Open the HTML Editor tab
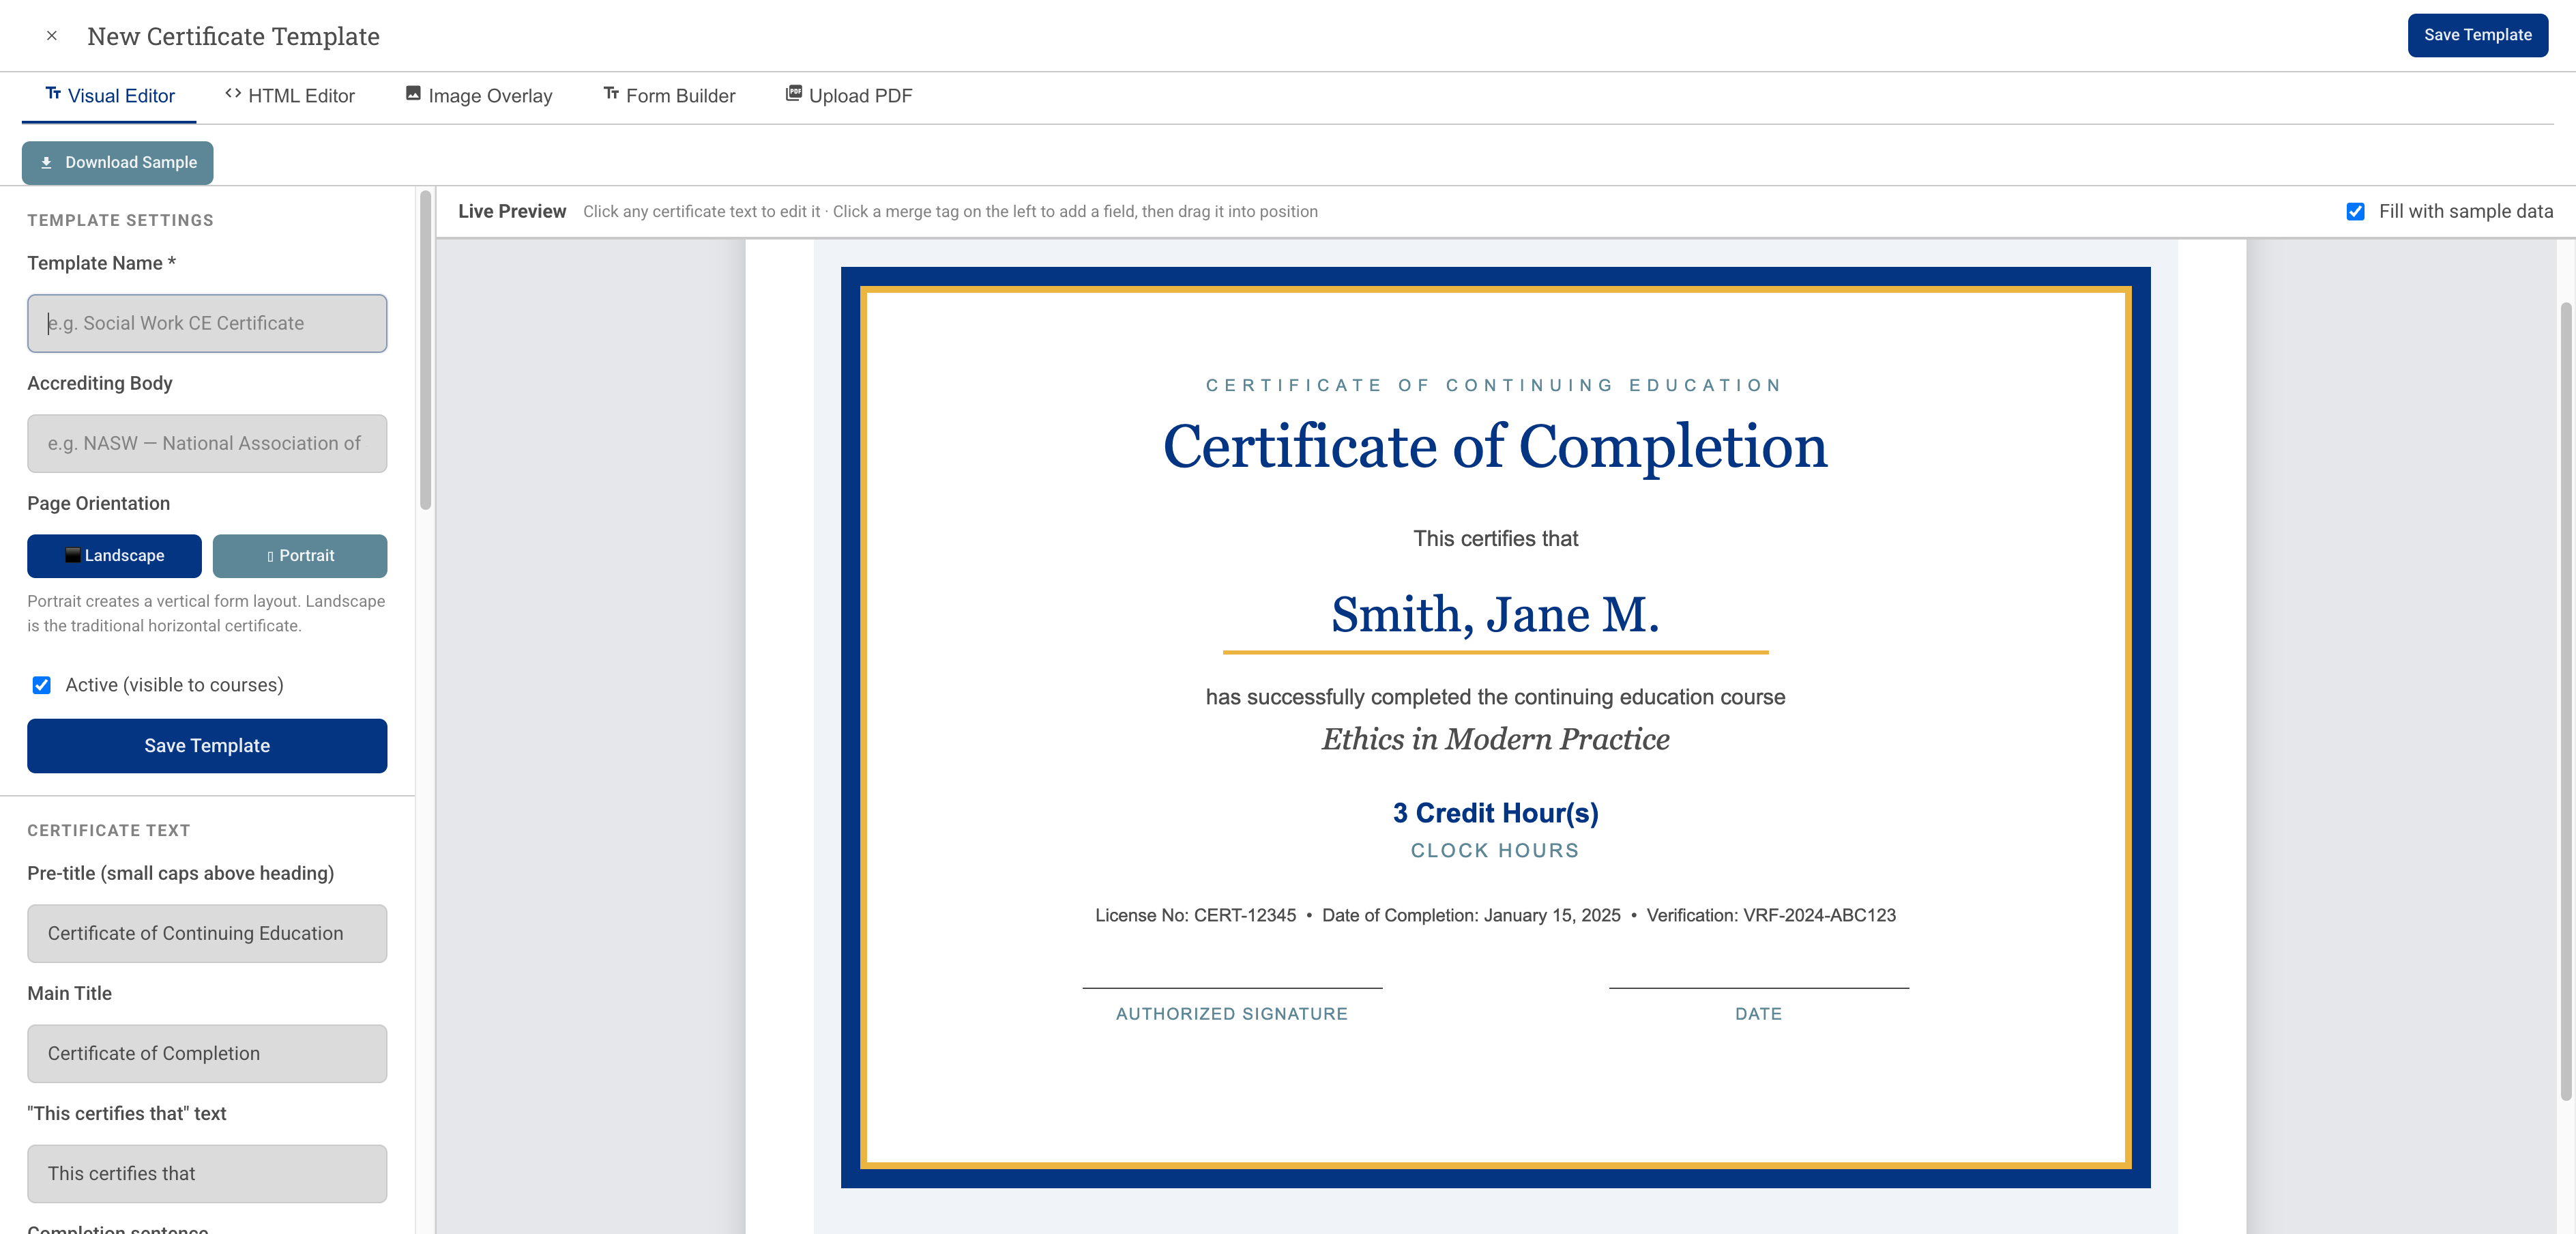 pos(290,96)
